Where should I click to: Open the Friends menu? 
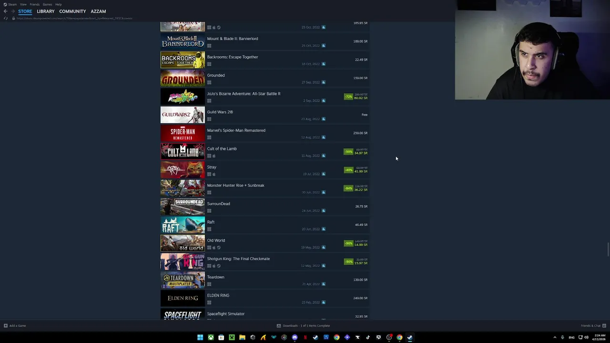pos(35,4)
